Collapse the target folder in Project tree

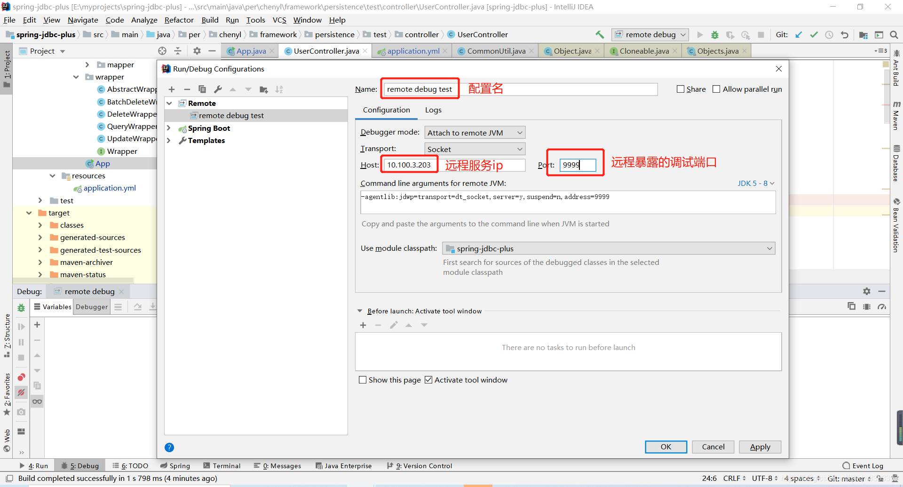click(x=29, y=213)
